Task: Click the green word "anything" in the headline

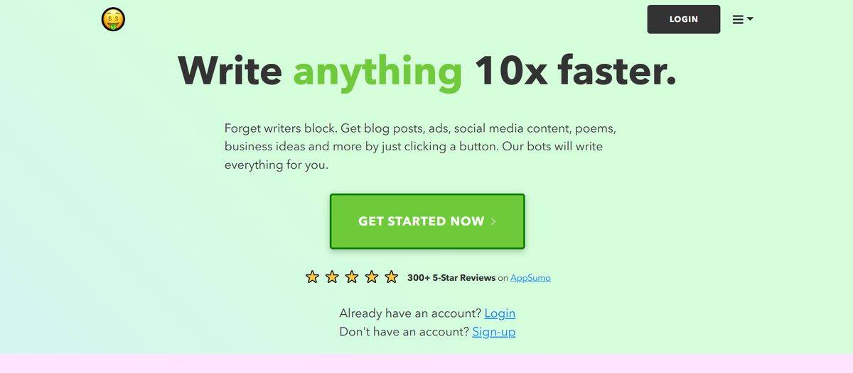Action: (377, 71)
